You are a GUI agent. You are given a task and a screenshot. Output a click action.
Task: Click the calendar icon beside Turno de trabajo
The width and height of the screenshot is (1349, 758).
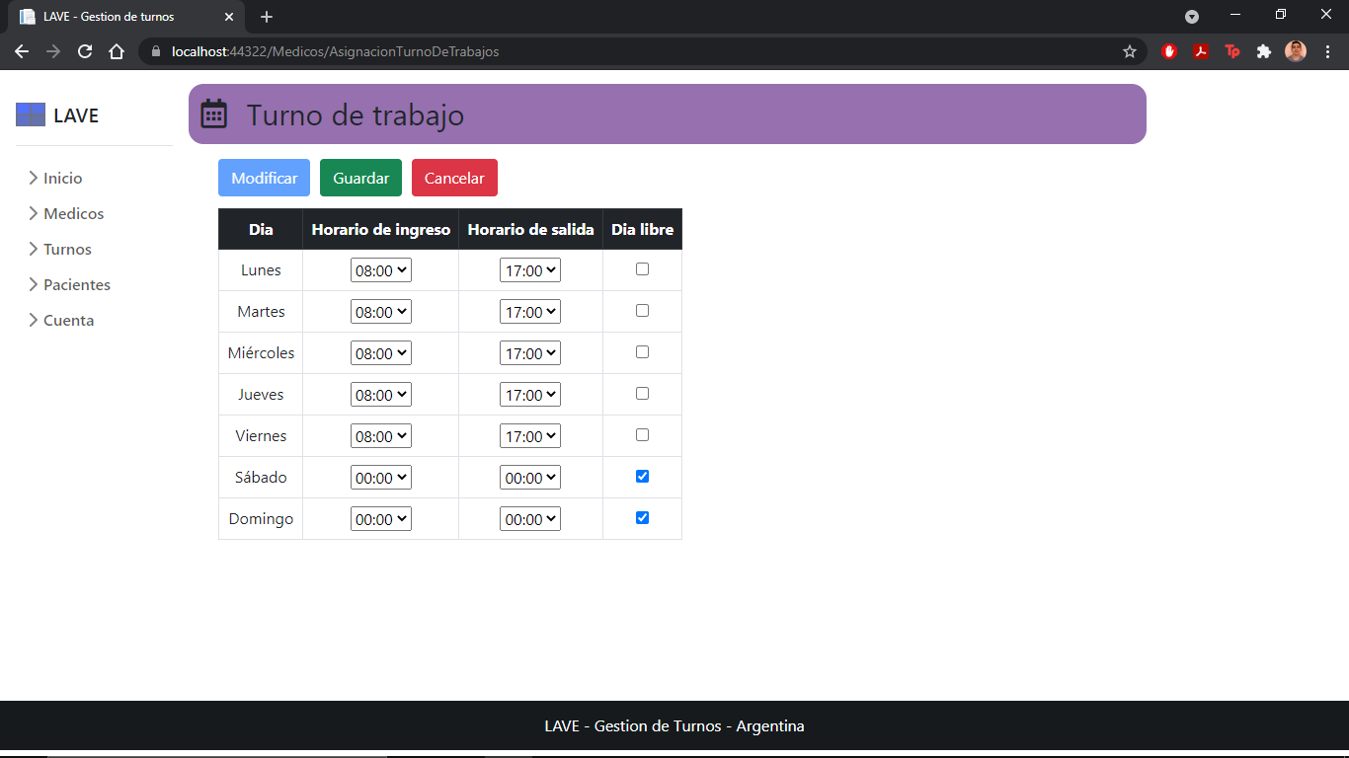(214, 114)
